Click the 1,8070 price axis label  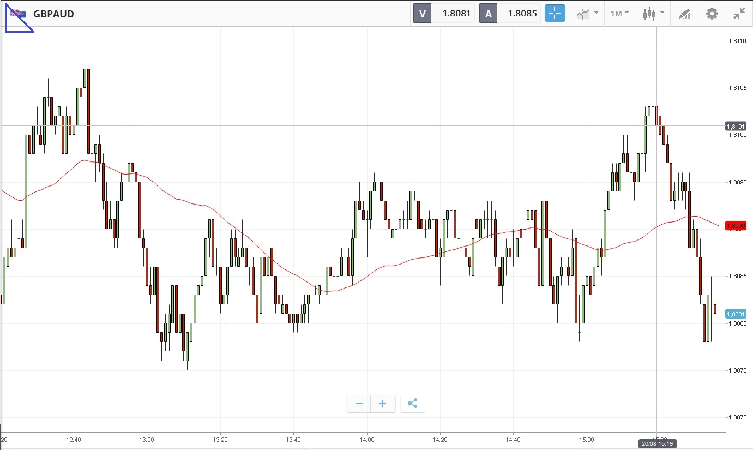click(737, 417)
